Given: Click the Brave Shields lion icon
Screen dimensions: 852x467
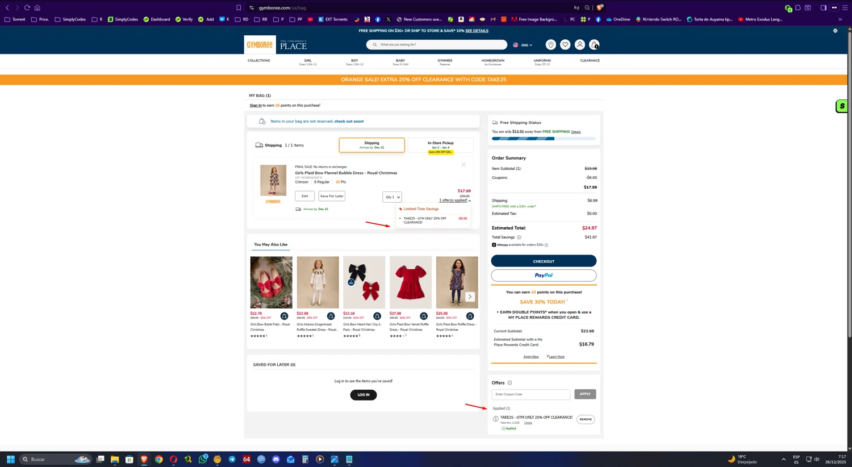Looking at the screenshot, I should (x=599, y=7).
